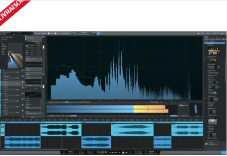Select the yellow amplifier effect thumbnail in the browser
The height and width of the screenshot is (156, 227).
click(214, 51)
